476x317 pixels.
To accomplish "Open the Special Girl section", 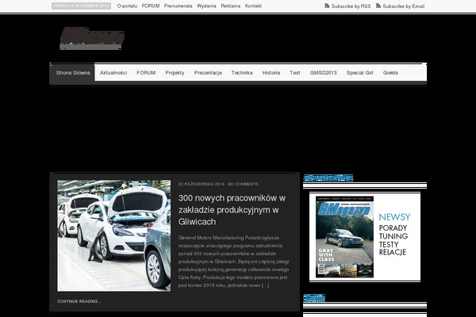I will pos(359,73).
